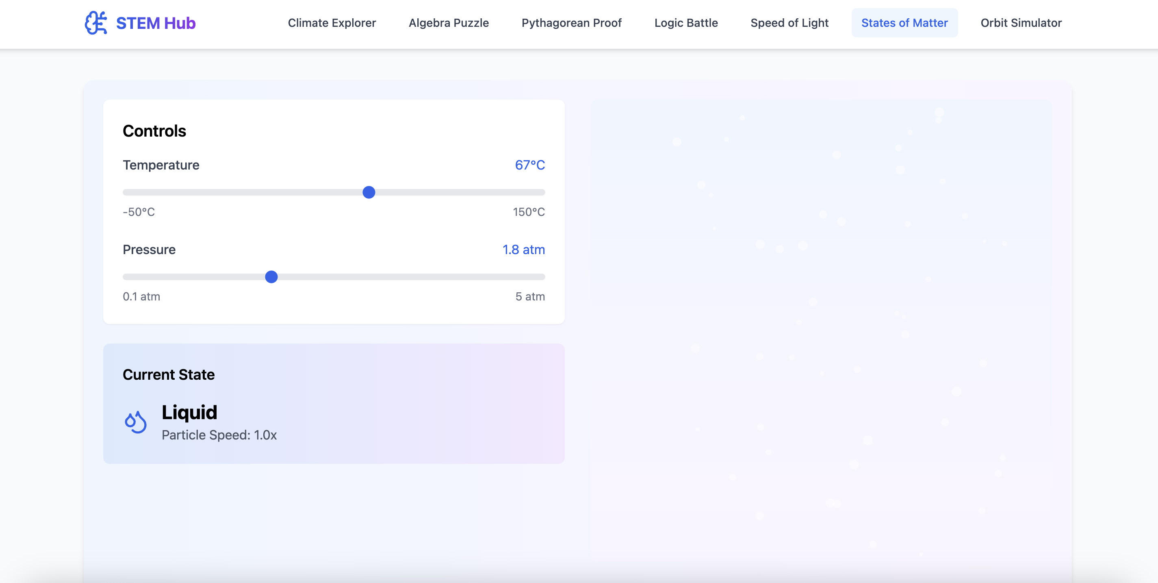Open the Climate Explorer tab
The image size is (1158, 583).
(x=332, y=23)
